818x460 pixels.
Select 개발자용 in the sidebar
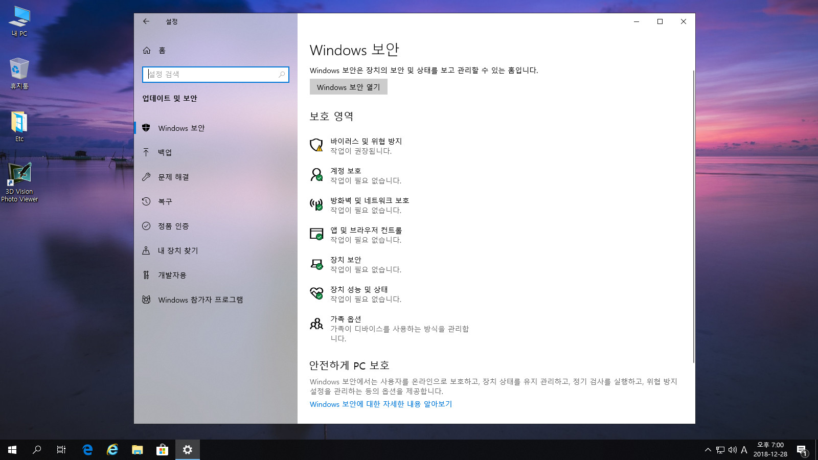click(x=216, y=275)
